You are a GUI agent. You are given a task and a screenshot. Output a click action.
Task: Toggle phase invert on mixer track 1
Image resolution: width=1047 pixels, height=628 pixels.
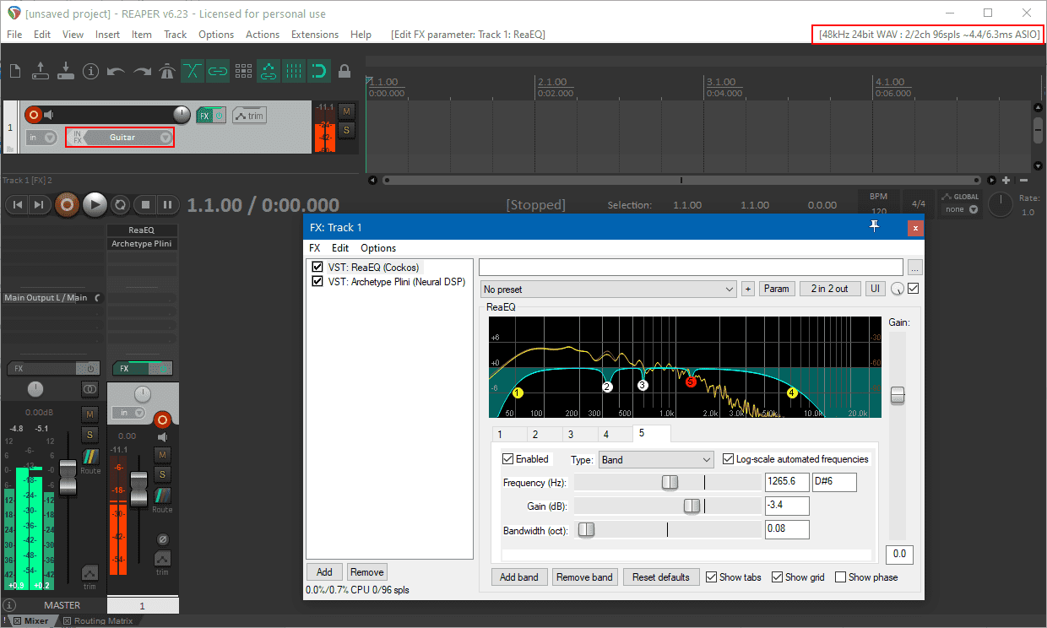tap(162, 539)
